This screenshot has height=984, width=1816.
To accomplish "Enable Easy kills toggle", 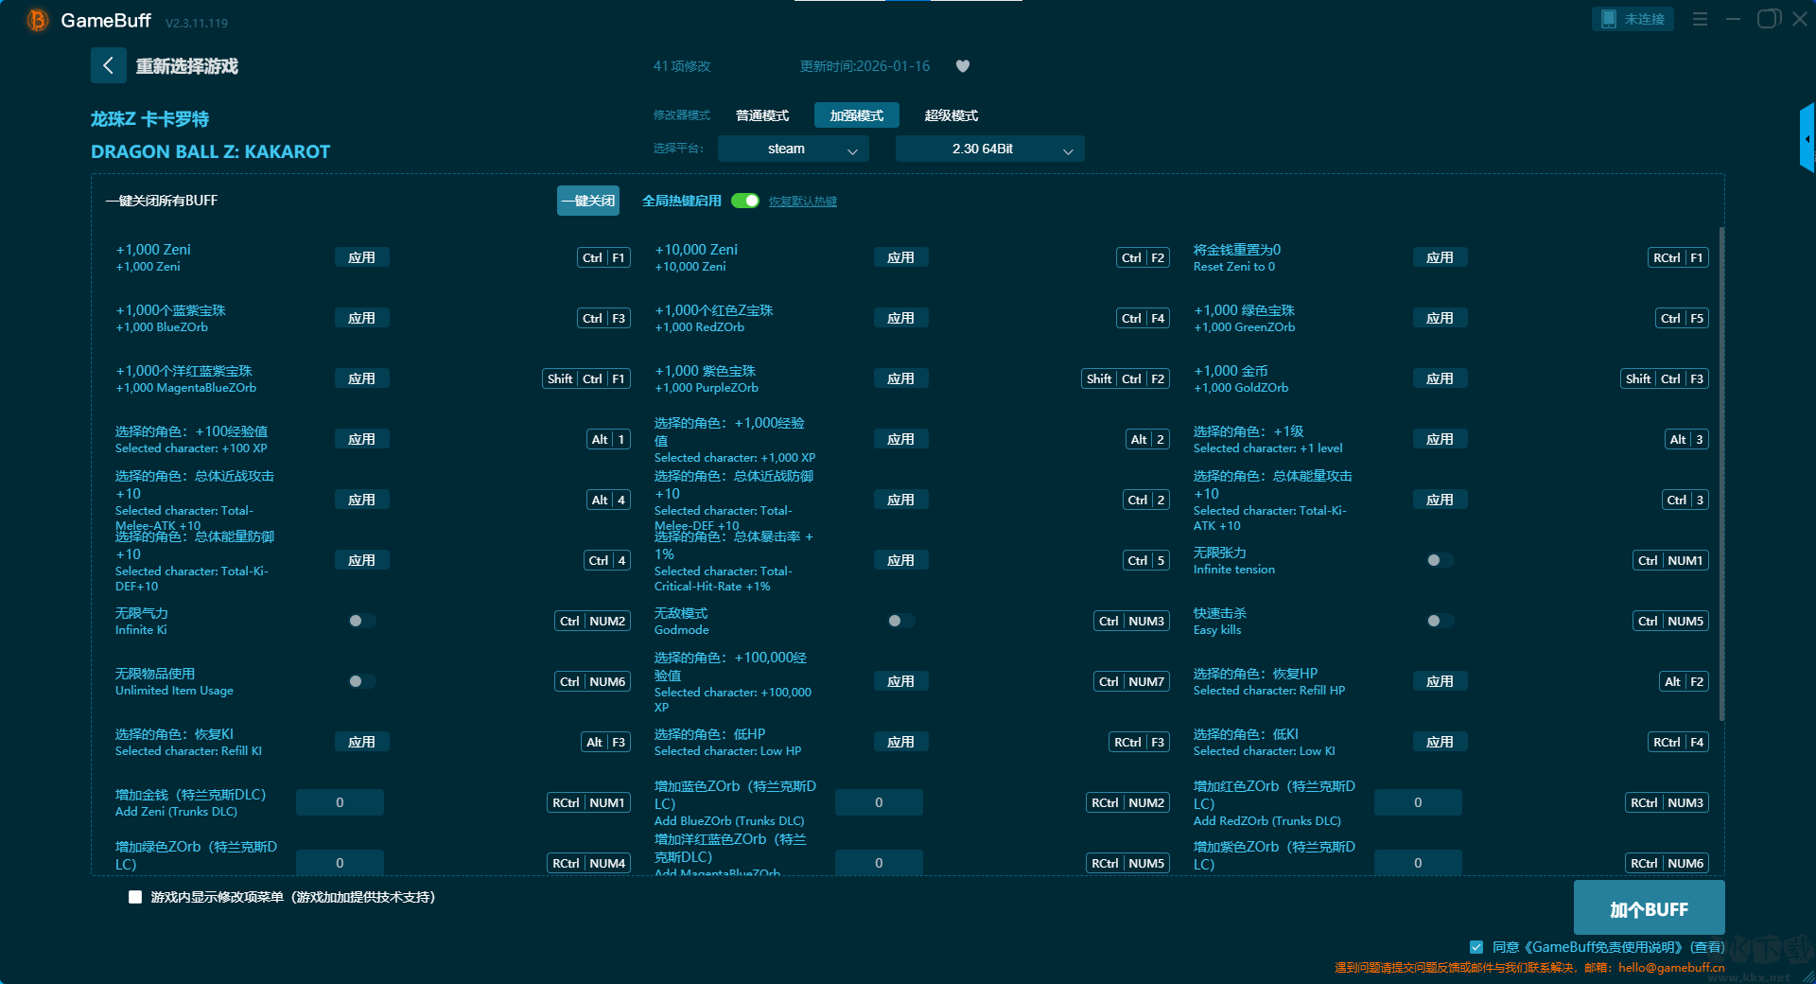I will pyautogui.click(x=1440, y=621).
